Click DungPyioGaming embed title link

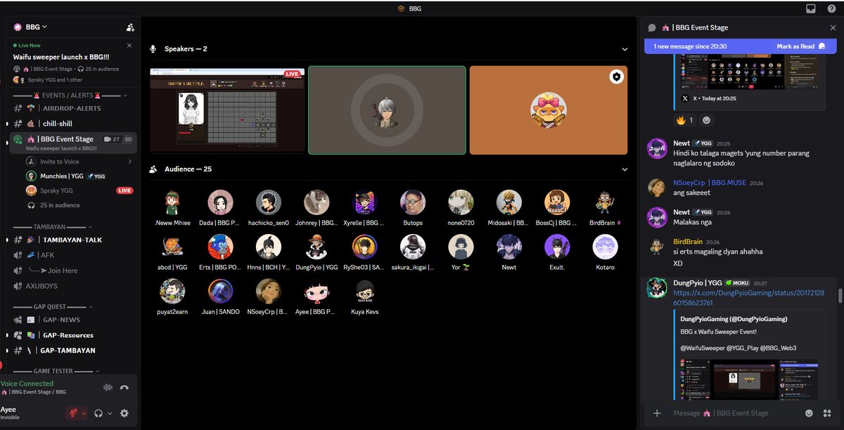point(734,319)
